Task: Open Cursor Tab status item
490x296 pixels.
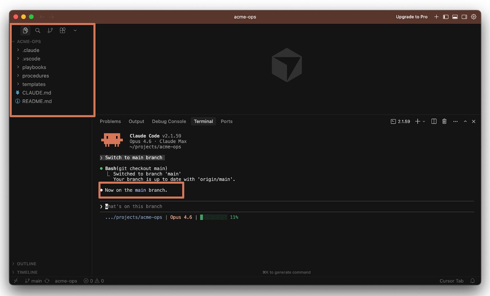Action: point(451,281)
